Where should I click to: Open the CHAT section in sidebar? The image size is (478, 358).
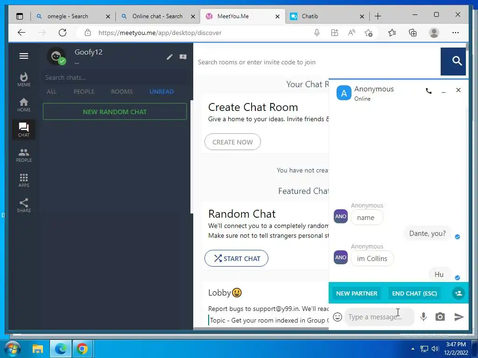click(x=24, y=130)
